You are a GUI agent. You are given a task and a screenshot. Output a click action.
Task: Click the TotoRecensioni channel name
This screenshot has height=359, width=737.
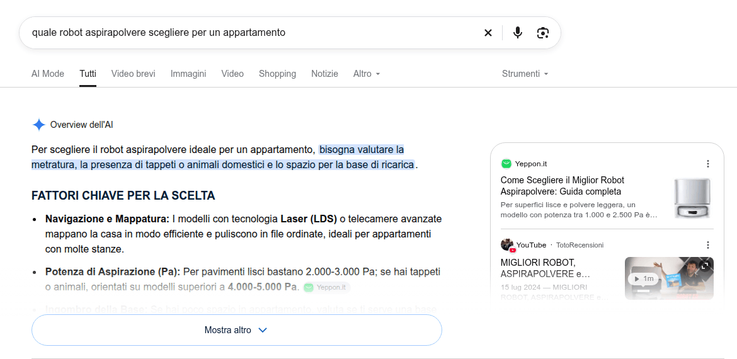(x=580, y=245)
